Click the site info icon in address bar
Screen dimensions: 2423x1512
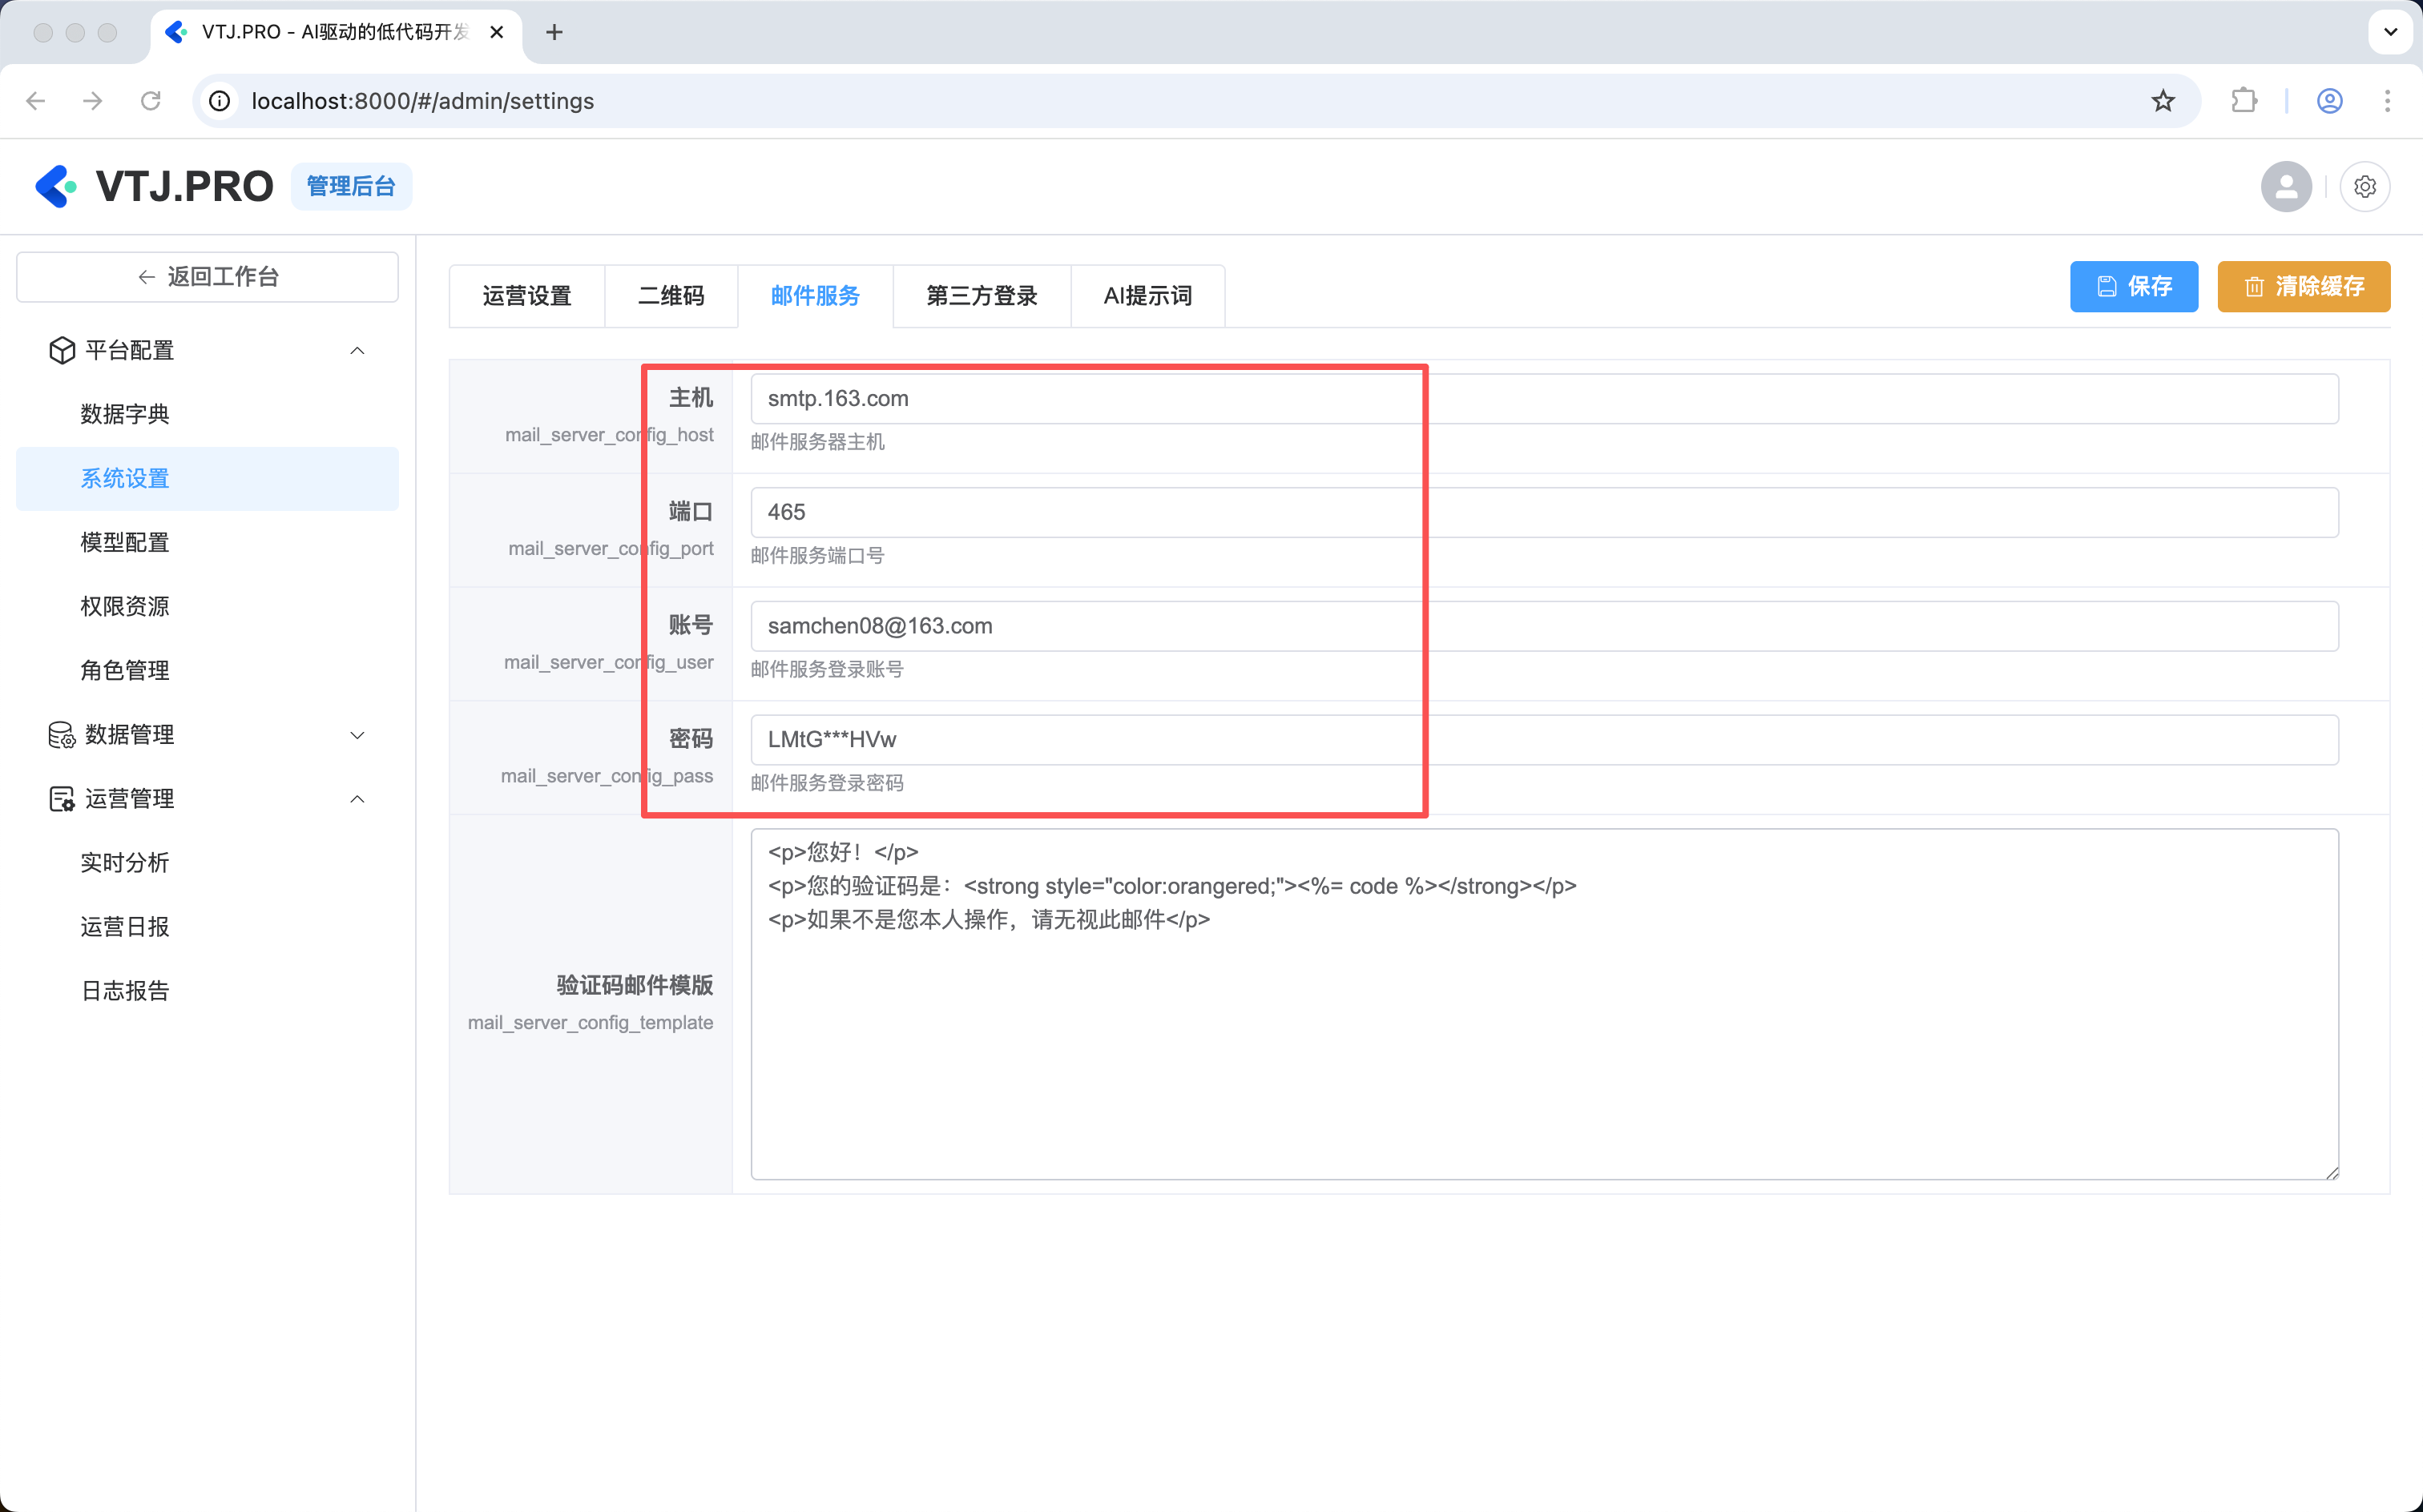(x=220, y=101)
